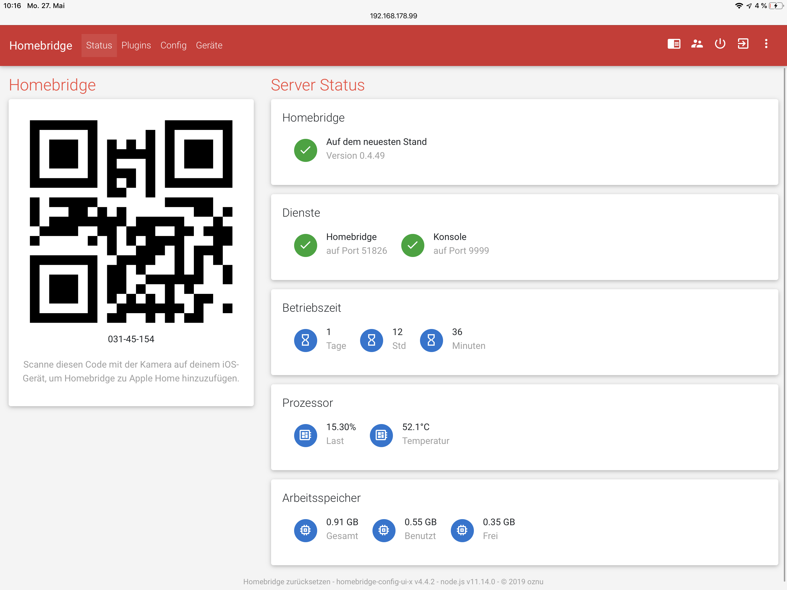Click the green check beside Homebridge version

(305, 150)
